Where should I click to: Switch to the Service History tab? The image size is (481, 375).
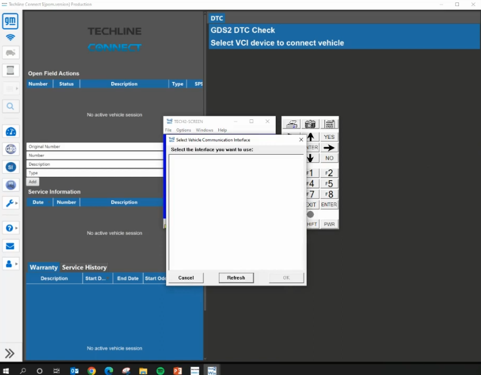point(84,267)
